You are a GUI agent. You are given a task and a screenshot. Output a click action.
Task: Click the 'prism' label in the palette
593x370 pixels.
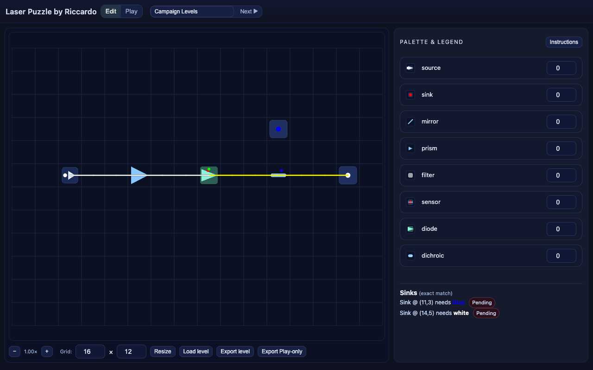coord(429,148)
